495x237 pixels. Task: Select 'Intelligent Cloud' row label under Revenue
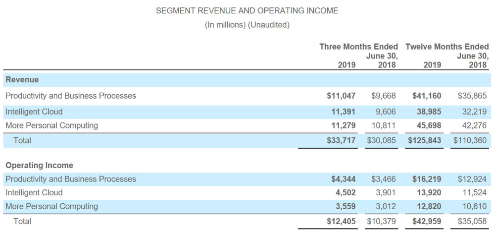pos(34,112)
